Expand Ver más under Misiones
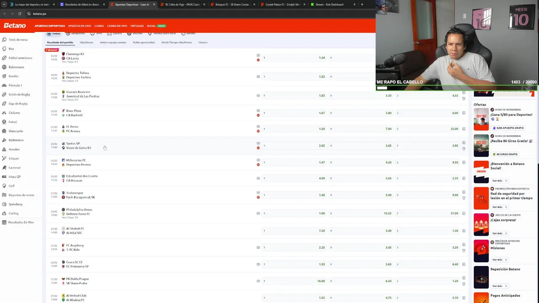 (499, 260)
